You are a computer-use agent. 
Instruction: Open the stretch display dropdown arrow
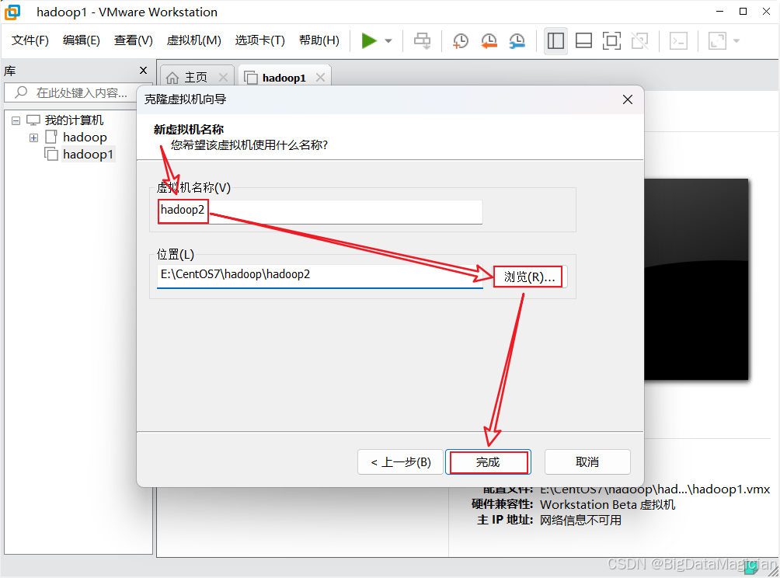736,41
